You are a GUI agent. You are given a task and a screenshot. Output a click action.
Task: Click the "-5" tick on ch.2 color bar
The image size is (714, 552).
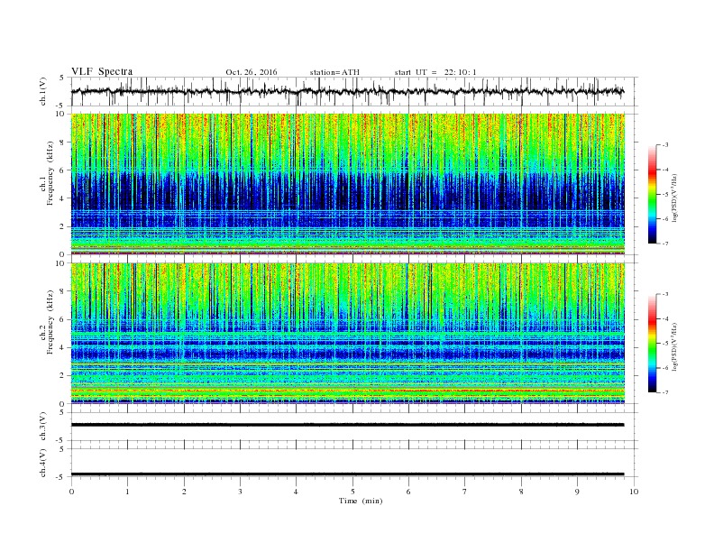coord(665,344)
